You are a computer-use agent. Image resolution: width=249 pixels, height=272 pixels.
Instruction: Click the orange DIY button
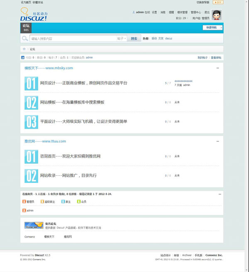click(218, 2)
